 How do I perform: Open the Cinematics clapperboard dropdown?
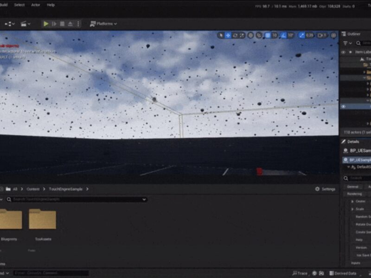(26, 24)
